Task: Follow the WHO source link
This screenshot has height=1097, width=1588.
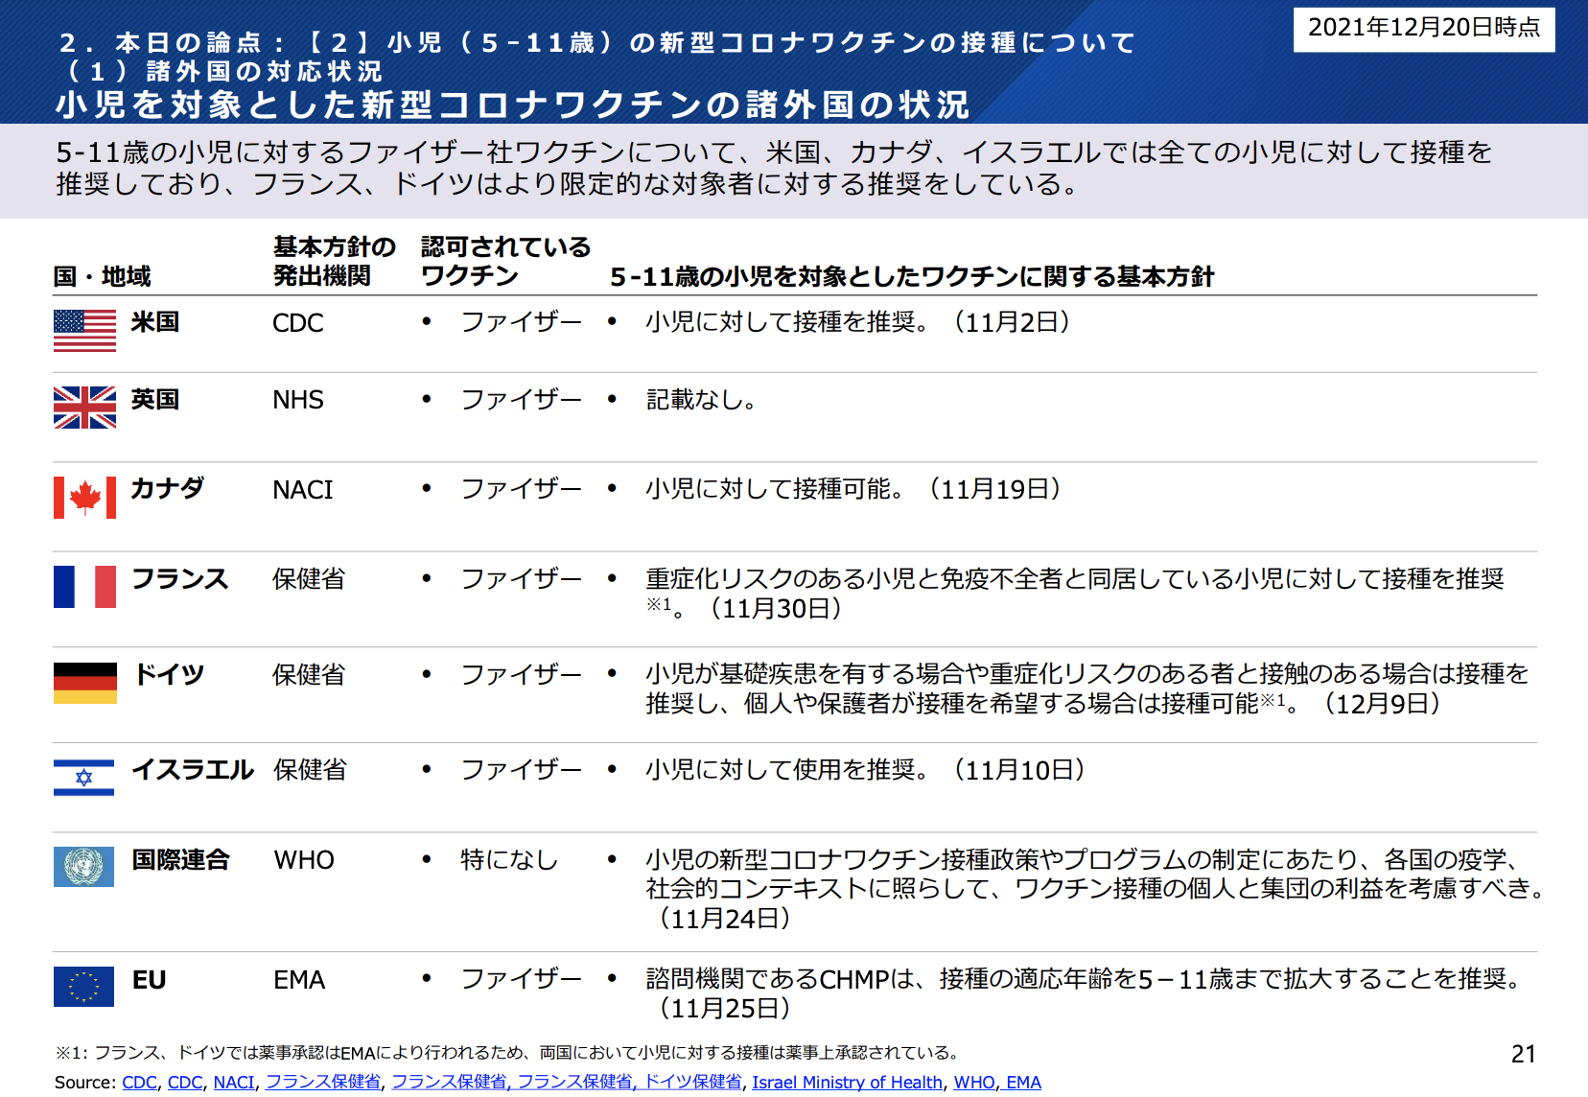Action: [x=973, y=1083]
